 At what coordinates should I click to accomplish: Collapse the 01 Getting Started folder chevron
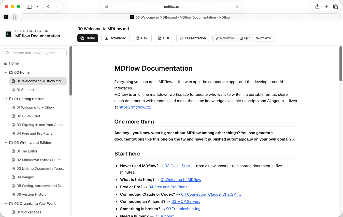pyautogui.click(x=6, y=99)
